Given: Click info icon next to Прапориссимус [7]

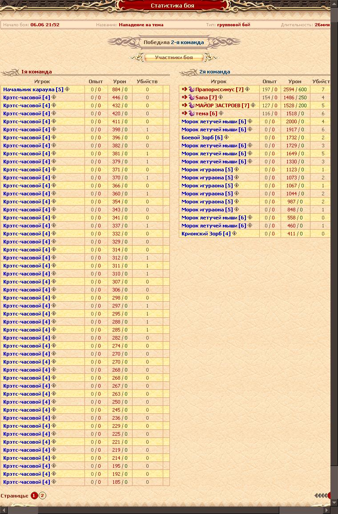Looking at the screenshot, I should point(247,89).
